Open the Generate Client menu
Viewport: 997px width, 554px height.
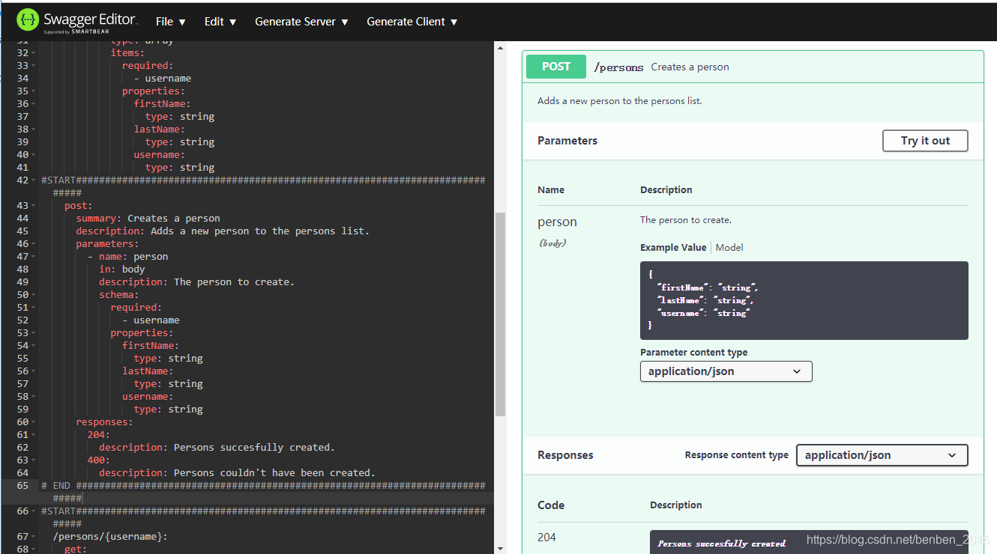[x=412, y=22]
